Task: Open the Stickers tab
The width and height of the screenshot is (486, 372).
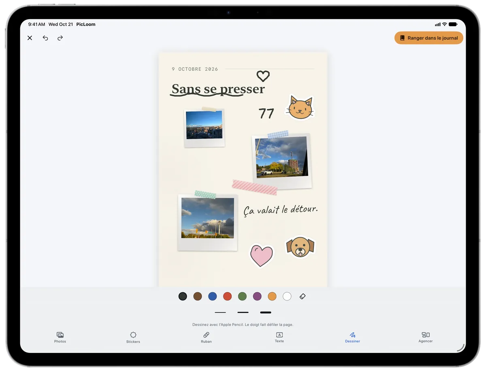Action: tap(133, 338)
